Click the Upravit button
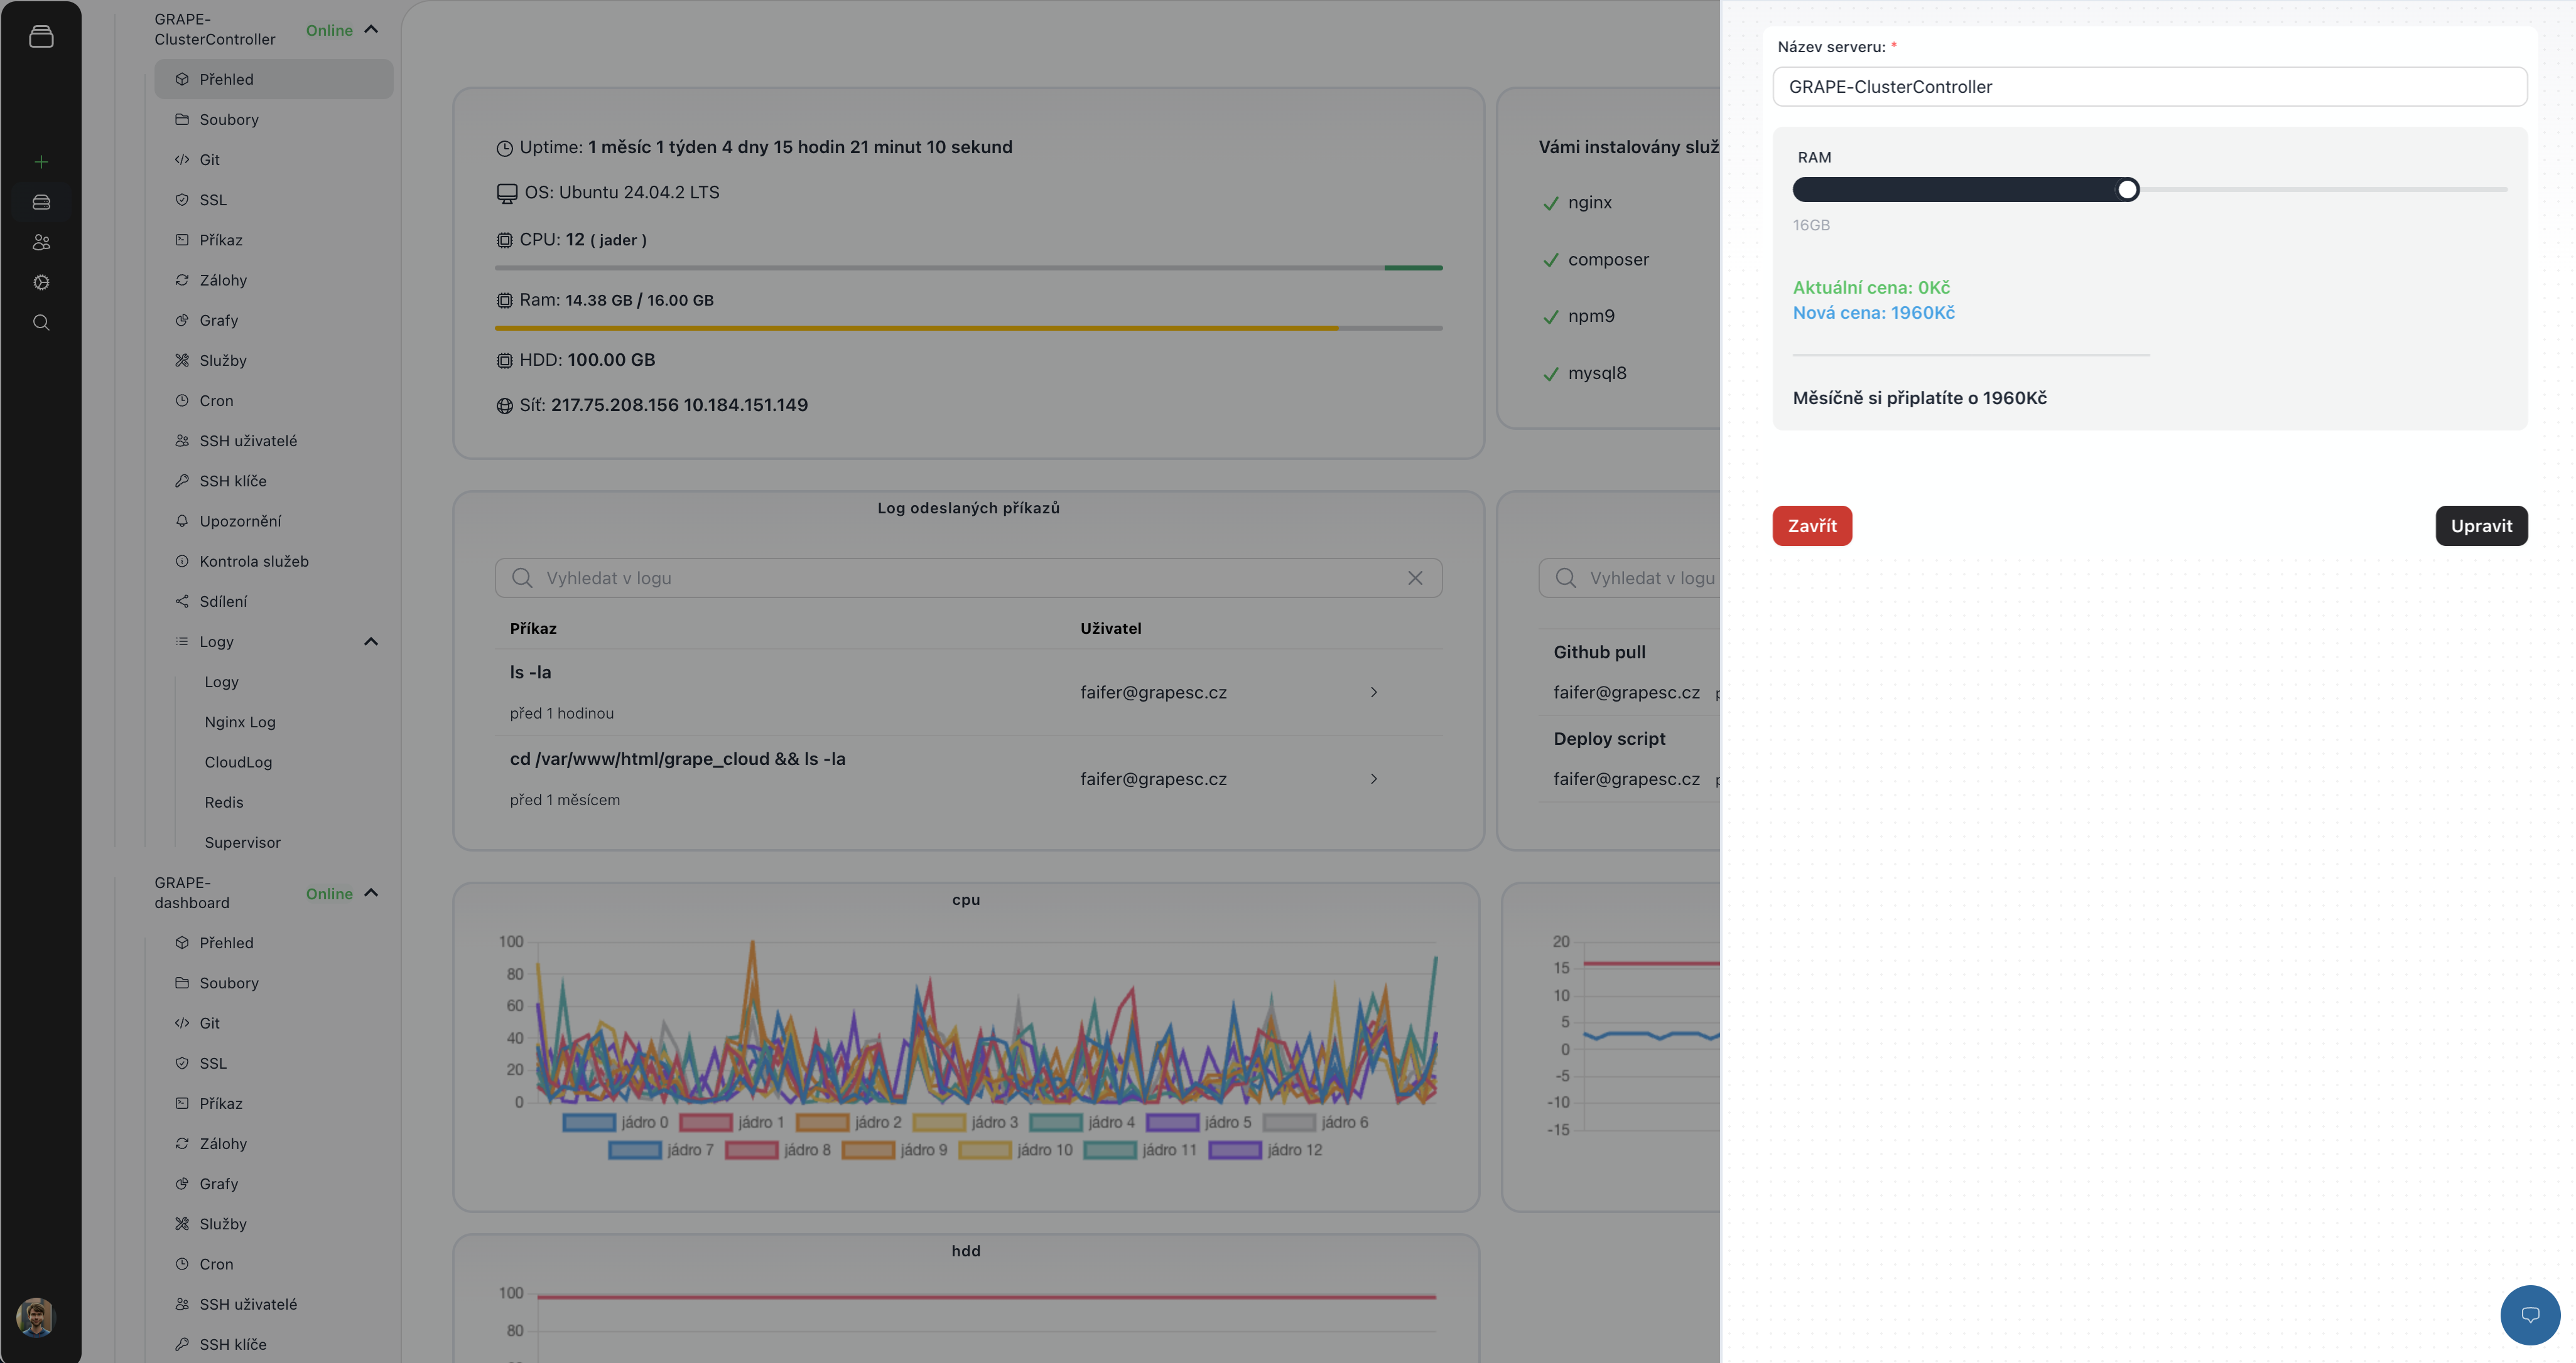This screenshot has width=2576, height=1363. coord(2480,526)
